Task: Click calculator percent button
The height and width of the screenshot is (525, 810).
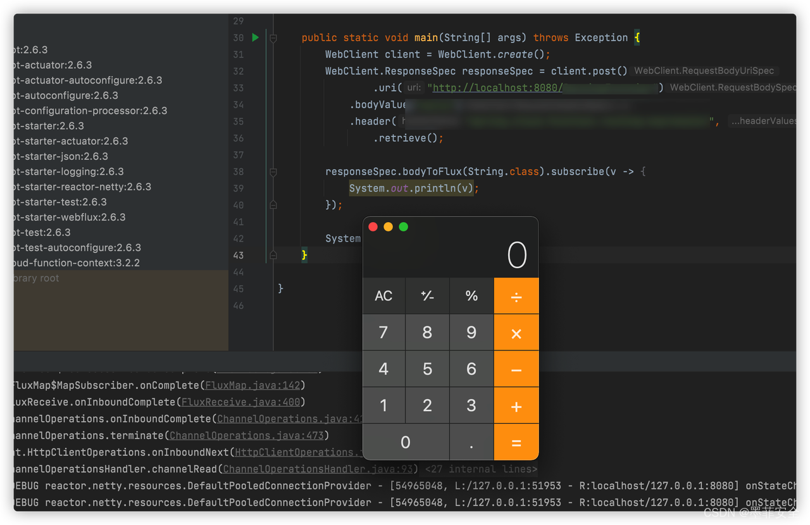Action: click(471, 296)
